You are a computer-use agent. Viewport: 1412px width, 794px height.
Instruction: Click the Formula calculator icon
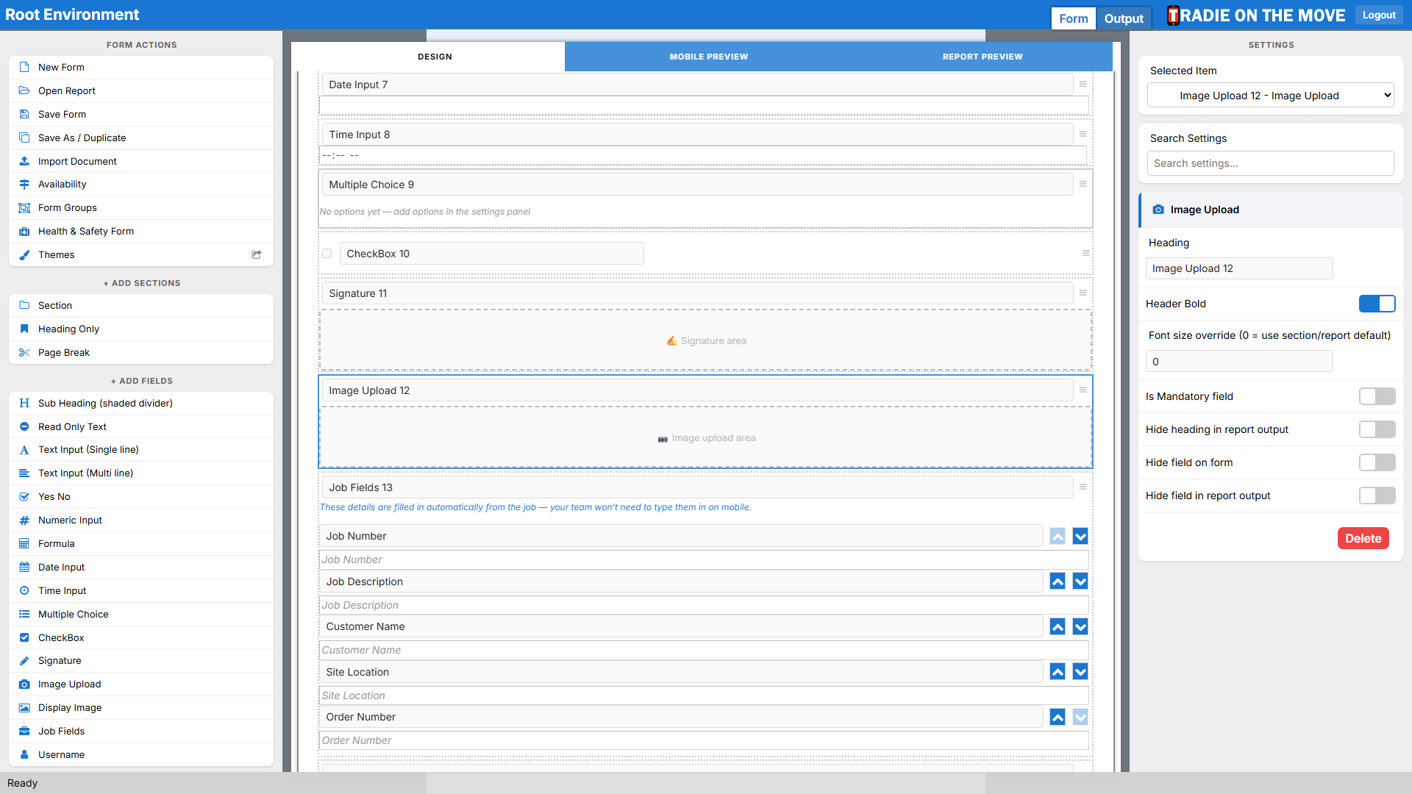tap(24, 544)
